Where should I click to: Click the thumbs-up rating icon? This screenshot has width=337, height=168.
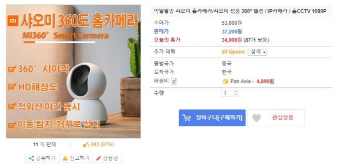(86, 145)
